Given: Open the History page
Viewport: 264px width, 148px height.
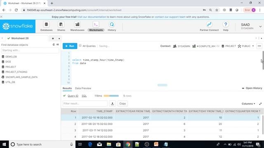Looking at the screenshot, I should 112,26.
